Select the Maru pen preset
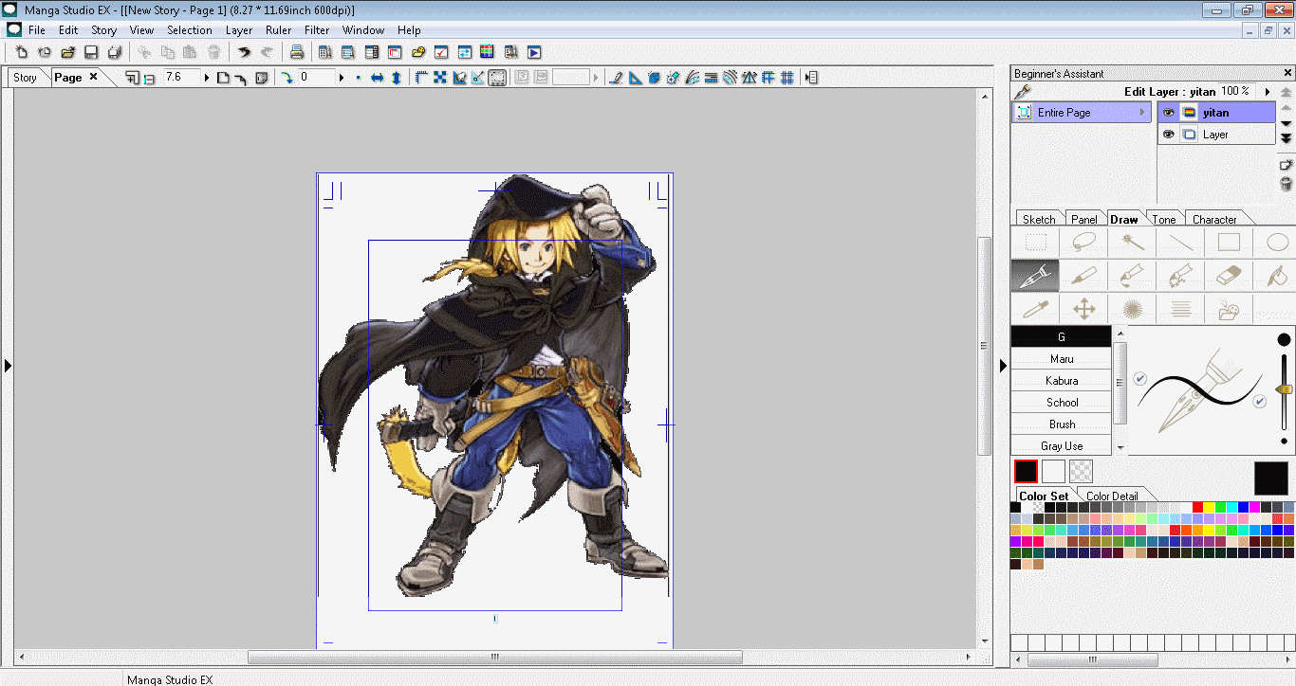 (1061, 358)
